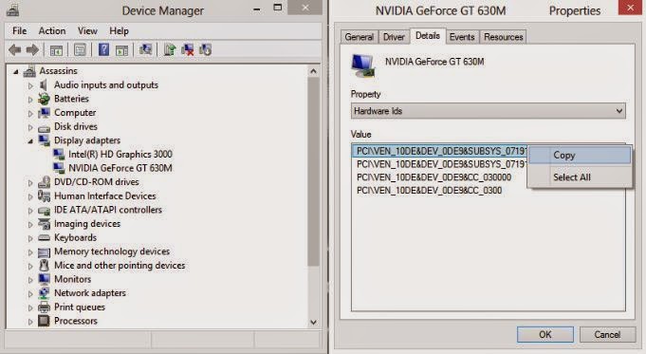This screenshot has width=646, height=354.
Task: Click the Print queues printer icon
Action: coord(44,307)
